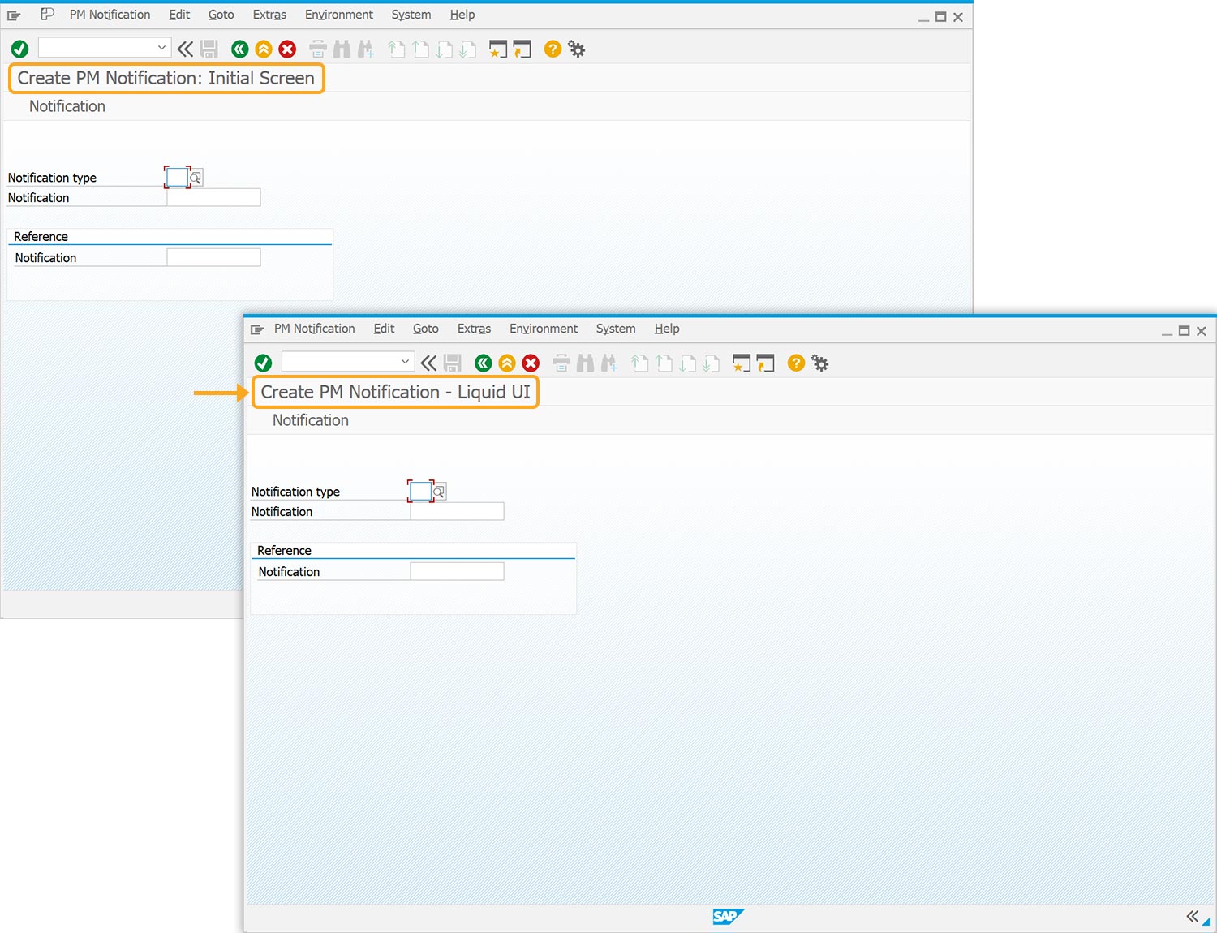Click Notification number field in back window
Screen dimensions: 1217x933
tap(213, 197)
